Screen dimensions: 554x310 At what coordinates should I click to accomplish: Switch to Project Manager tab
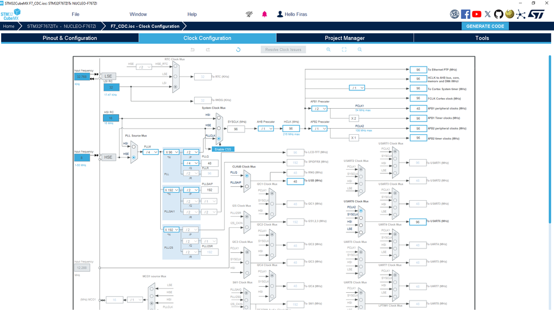point(345,38)
